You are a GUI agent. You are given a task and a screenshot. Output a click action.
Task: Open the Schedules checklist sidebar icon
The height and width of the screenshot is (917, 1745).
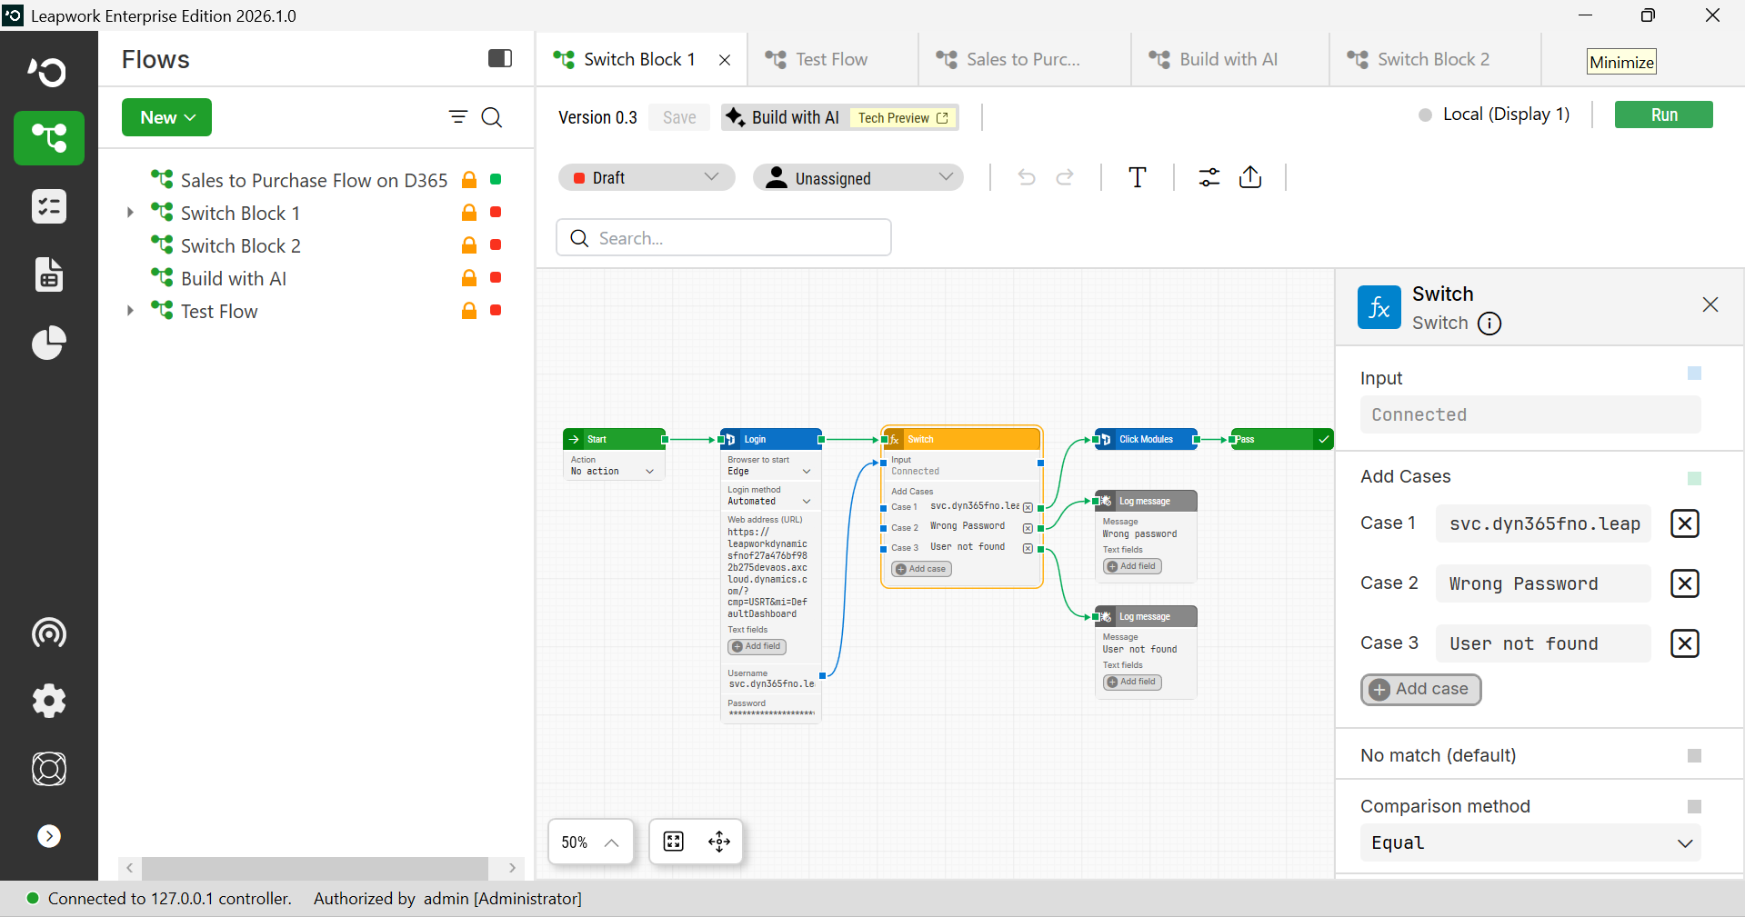click(x=49, y=206)
